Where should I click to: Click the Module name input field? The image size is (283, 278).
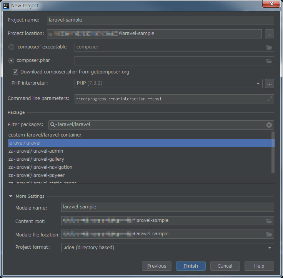(x=168, y=207)
